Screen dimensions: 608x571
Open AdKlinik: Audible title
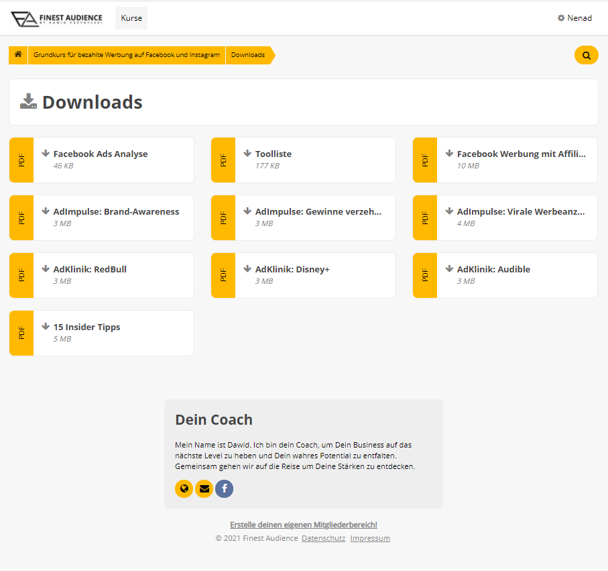tap(493, 269)
